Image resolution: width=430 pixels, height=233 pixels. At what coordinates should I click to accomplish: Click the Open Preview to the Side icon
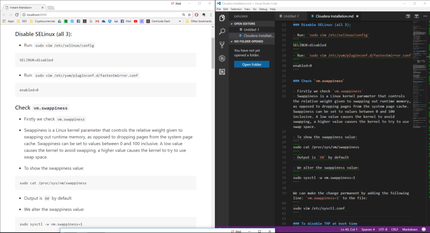pos(408,16)
